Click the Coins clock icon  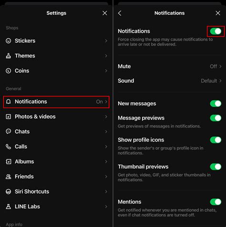[8, 71]
